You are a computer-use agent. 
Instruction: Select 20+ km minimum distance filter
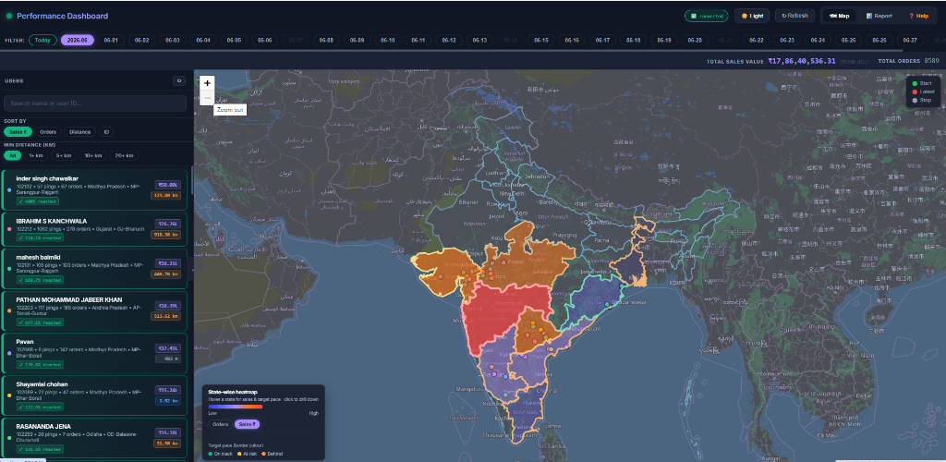(x=124, y=155)
